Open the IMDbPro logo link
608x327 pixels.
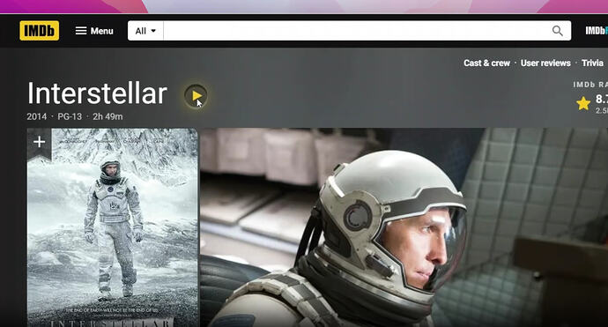tap(597, 31)
